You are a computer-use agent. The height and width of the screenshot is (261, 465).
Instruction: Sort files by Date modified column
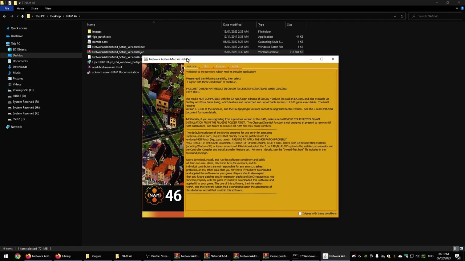click(x=232, y=25)
